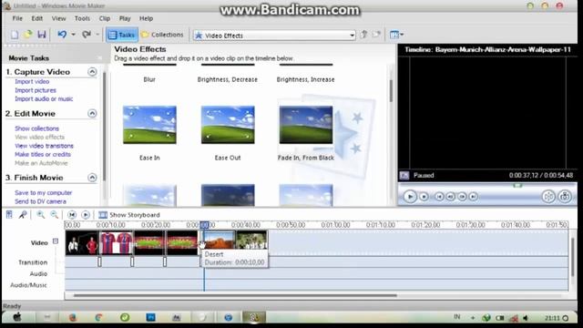Open the undo history dropdown arrow
Viewport: 583px width, 328px height.
[73, 35]
